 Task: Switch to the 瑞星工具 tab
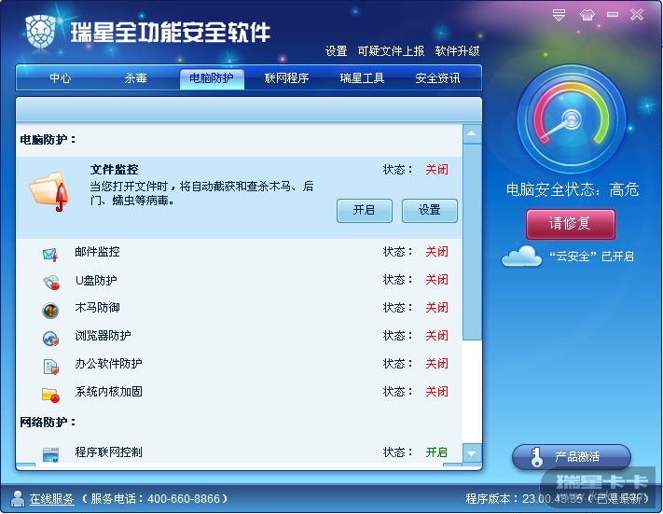(x=362, y=78)
